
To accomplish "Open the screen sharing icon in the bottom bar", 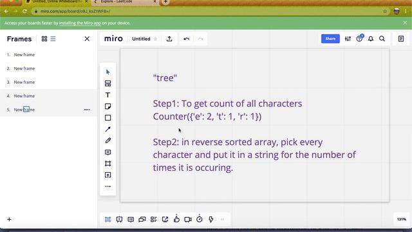I will pos(165,219).
